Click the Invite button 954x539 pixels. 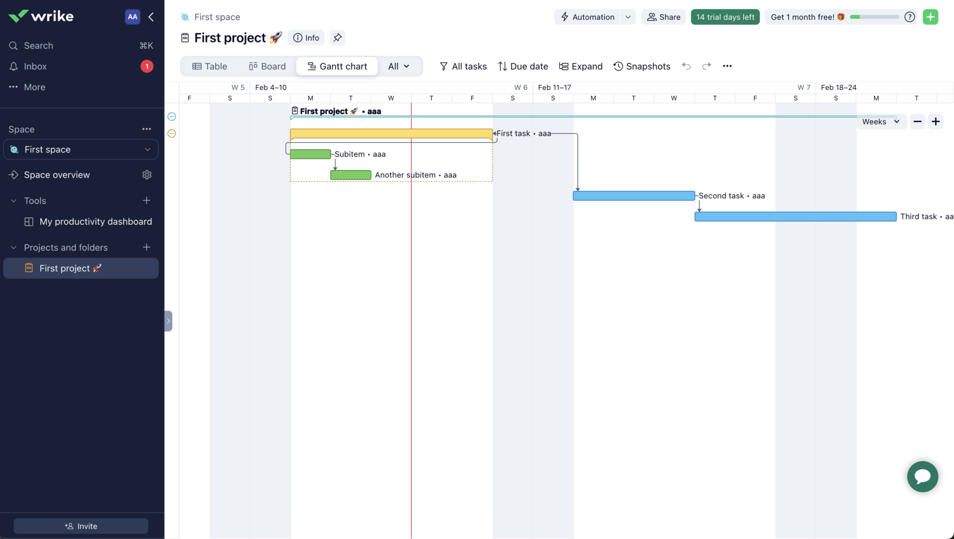point(80,526)
